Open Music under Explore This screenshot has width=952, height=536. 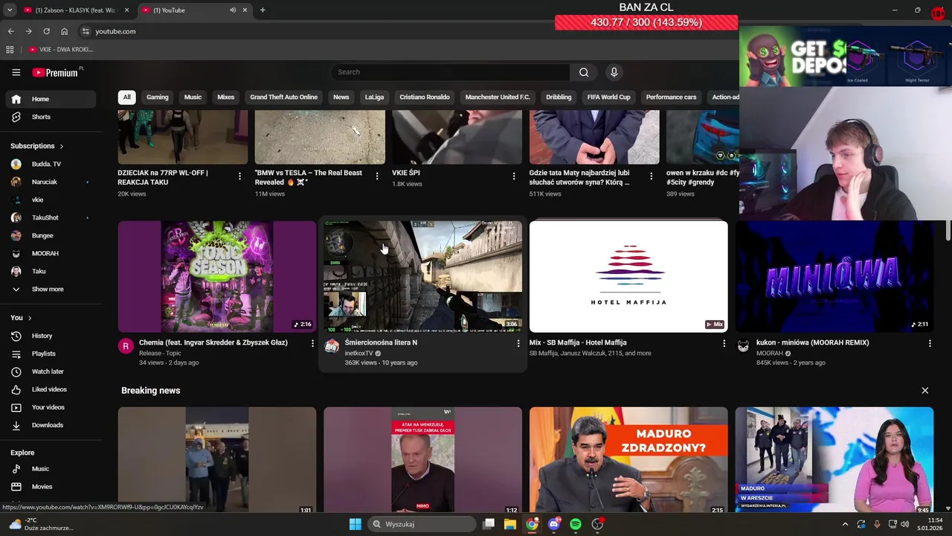[51, 469]
